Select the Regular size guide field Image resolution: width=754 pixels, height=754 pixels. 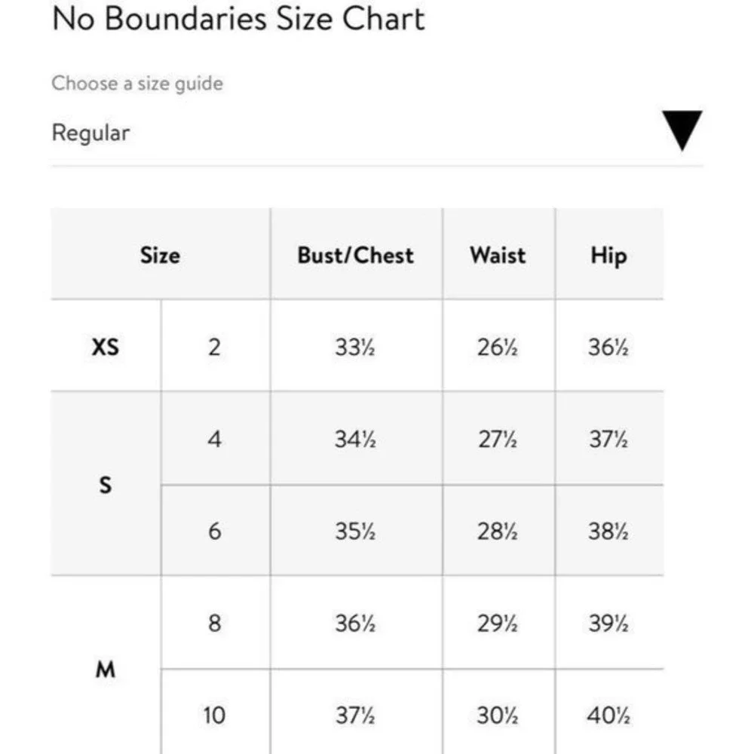pyautogui.click(x=376, y=133)
